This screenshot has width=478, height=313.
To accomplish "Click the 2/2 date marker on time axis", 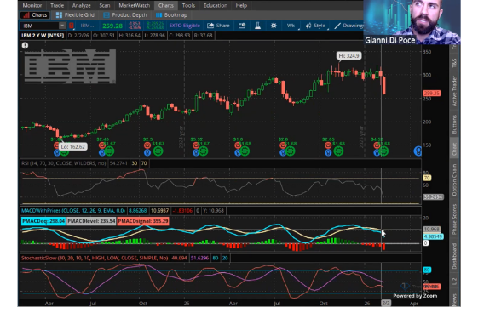I will click(386, 303).
